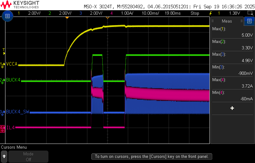Click the IL4 channel label
This screenshot has height=163, width=255.
(11, 127)
